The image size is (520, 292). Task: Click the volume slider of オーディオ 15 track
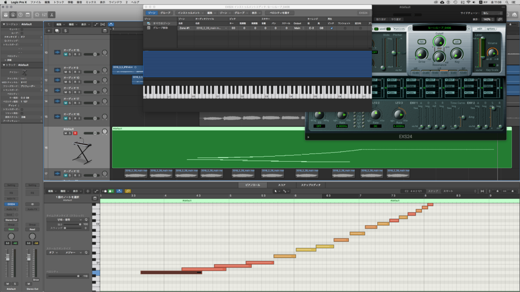coord(91,54)
